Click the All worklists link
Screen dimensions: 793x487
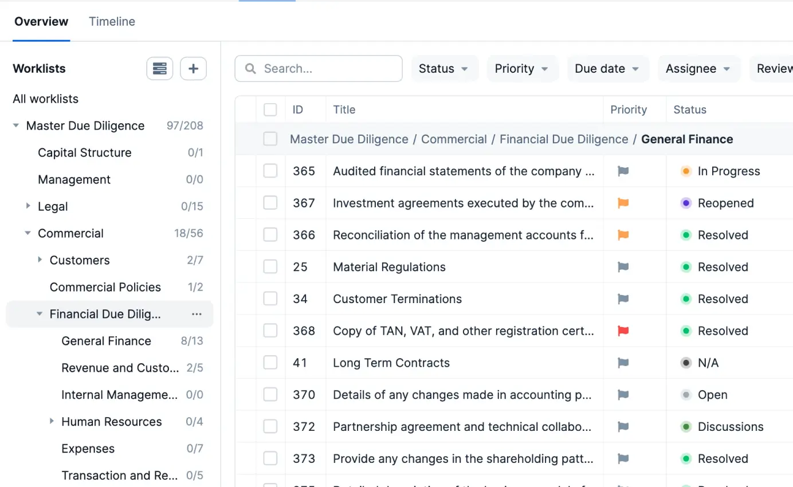click(45, 99)
